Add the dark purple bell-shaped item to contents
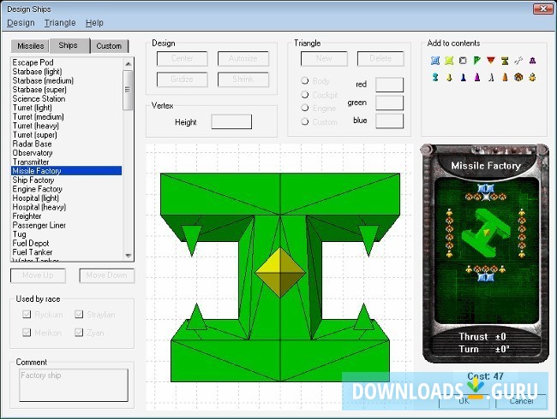557x419 pixels. [x=532, y=61]
